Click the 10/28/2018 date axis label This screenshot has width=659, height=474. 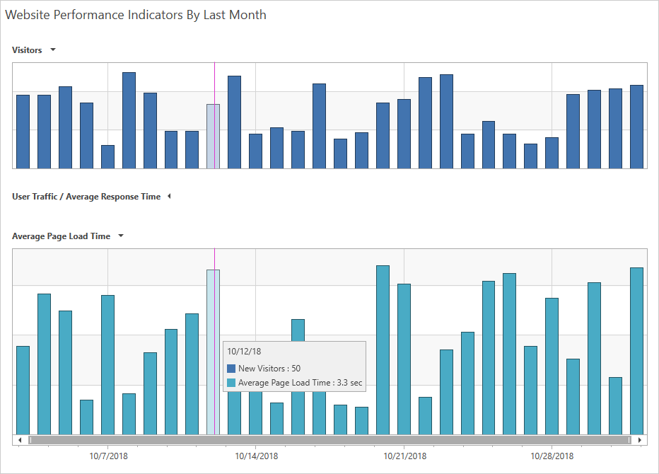point(552,456)
